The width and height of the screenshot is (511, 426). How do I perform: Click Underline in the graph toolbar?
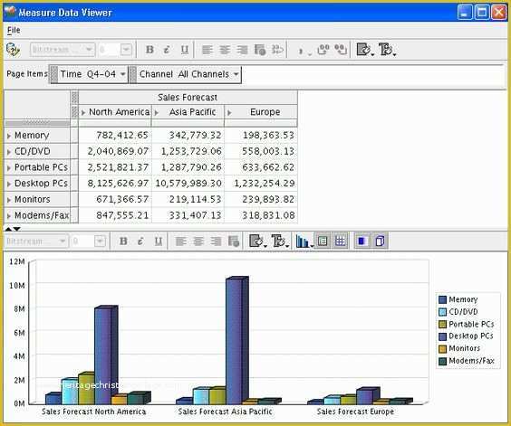[x=158, y=241]
